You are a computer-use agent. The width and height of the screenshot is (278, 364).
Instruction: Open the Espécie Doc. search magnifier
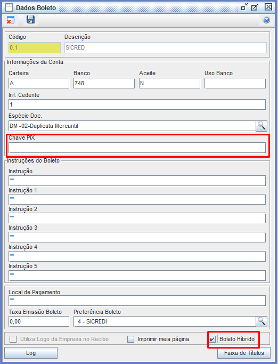click(261, 126)
